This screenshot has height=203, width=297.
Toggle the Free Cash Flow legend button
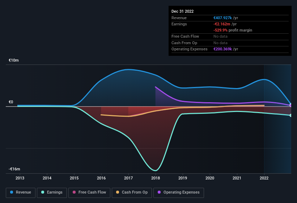89,192
